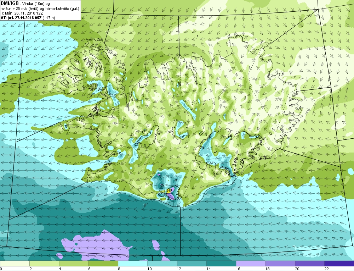
Task: Select the 2–4 m/s light green legend swatch
Action: [44, 264]
